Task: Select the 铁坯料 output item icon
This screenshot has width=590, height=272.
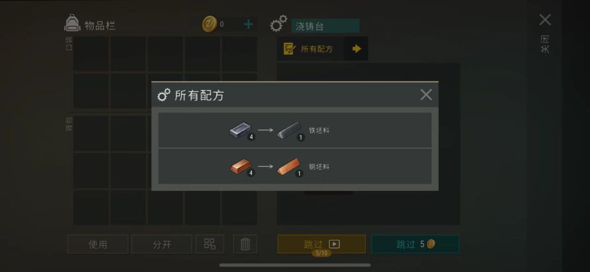Action: (289, 130)
